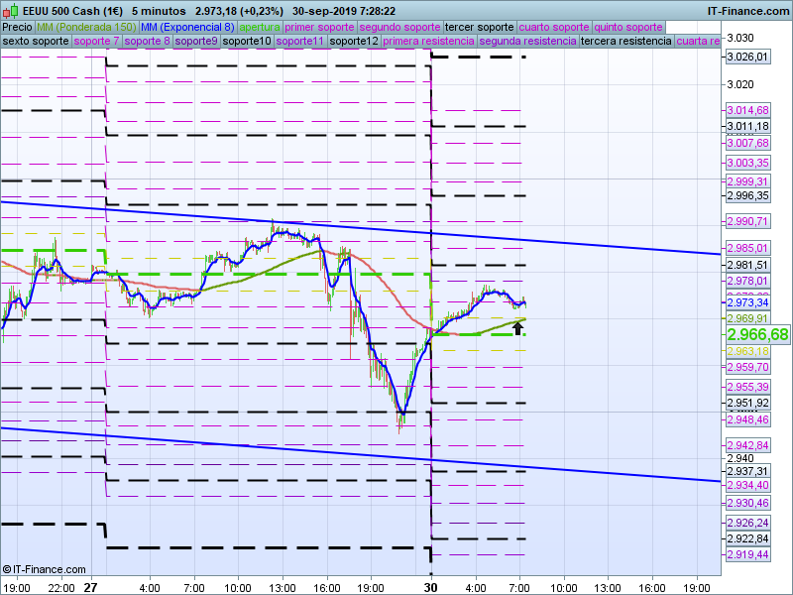Open the MM (Exponencial 8) indicator label
The image size is (793, 595).
(x=187, y=27)
